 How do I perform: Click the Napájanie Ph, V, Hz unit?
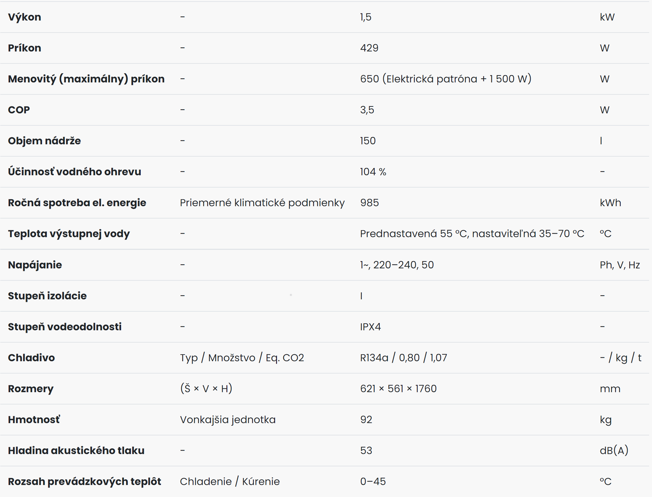620,265
